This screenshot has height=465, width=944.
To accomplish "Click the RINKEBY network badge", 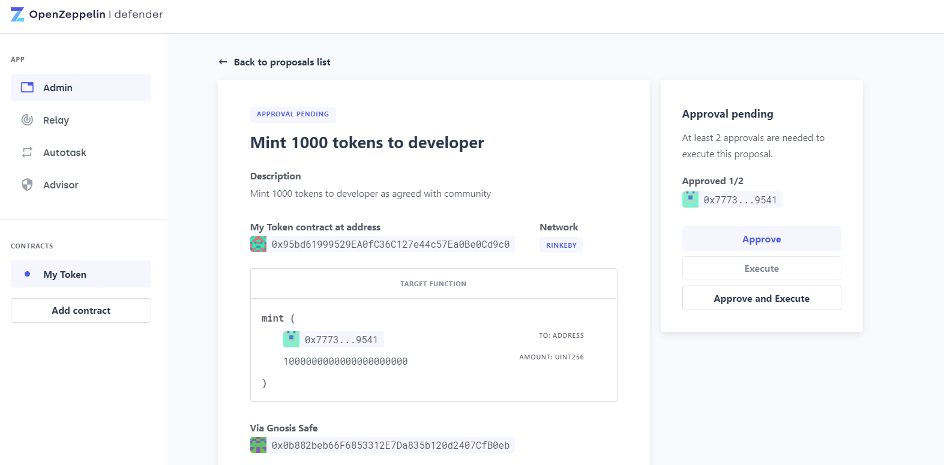I will (x=561, y=245).
